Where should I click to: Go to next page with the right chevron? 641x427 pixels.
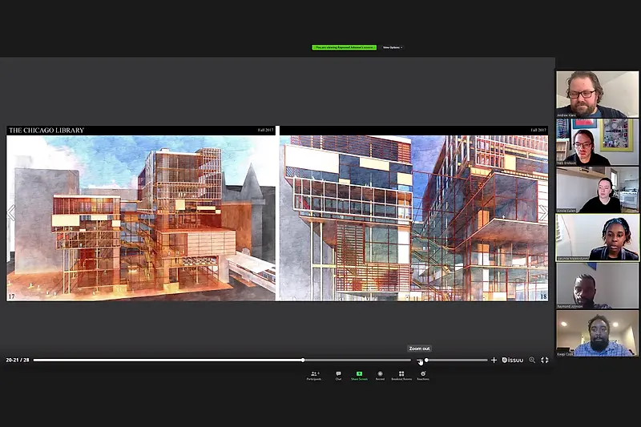point(543,212)
